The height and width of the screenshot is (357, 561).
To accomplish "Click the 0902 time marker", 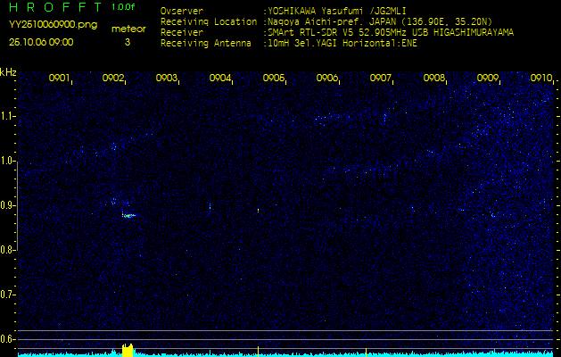I will click(112, 78).
